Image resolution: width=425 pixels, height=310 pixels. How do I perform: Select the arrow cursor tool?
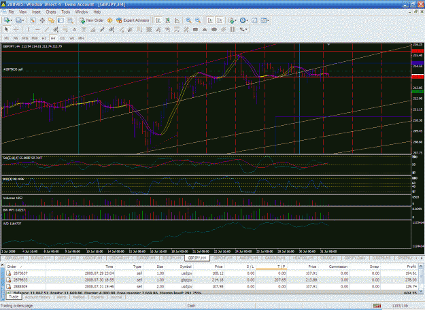coord(7,29)
